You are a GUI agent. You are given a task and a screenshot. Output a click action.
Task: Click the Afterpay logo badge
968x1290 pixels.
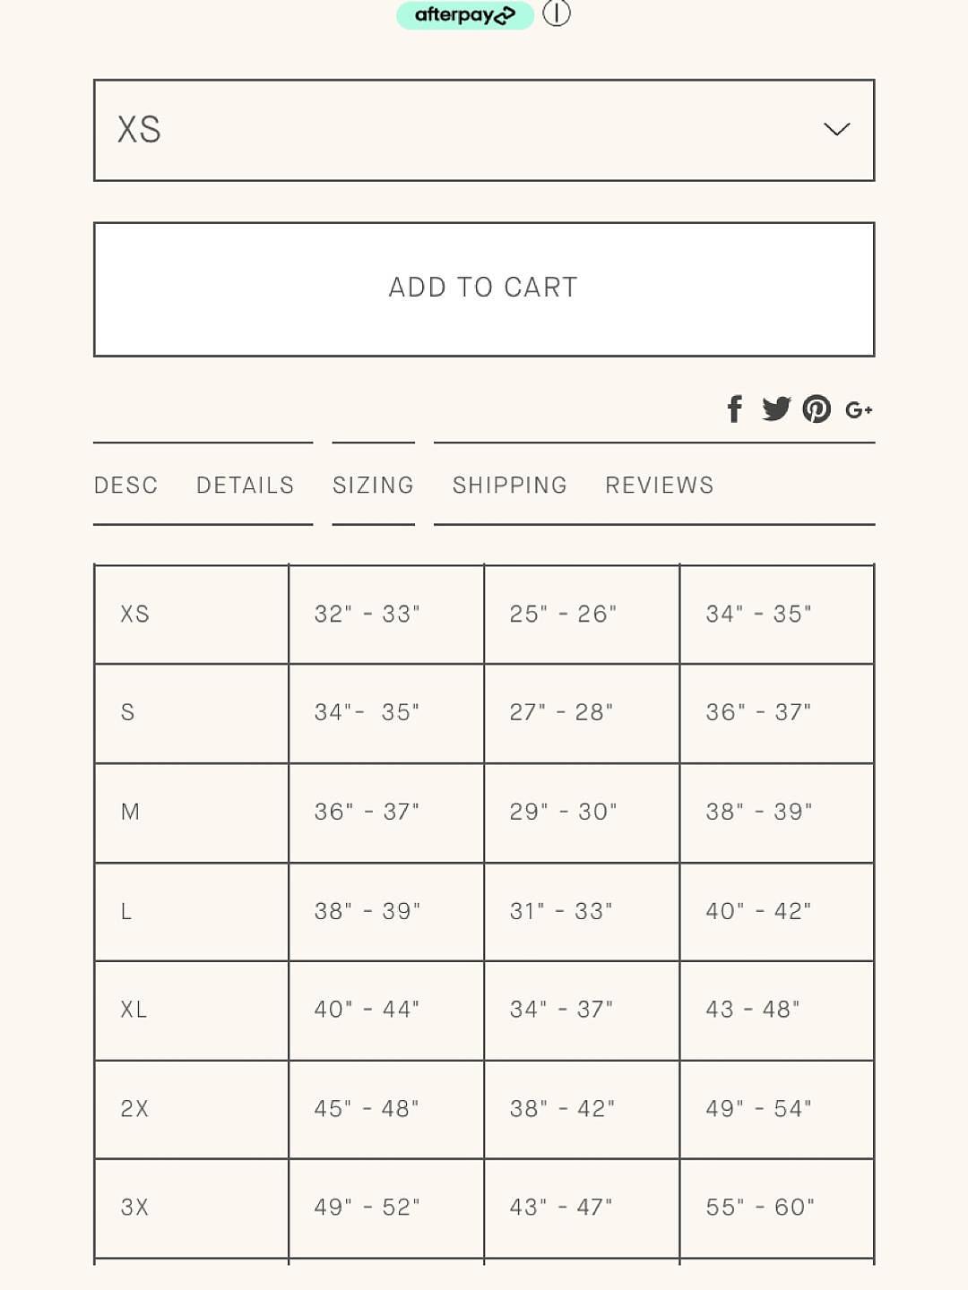point(465,14)
